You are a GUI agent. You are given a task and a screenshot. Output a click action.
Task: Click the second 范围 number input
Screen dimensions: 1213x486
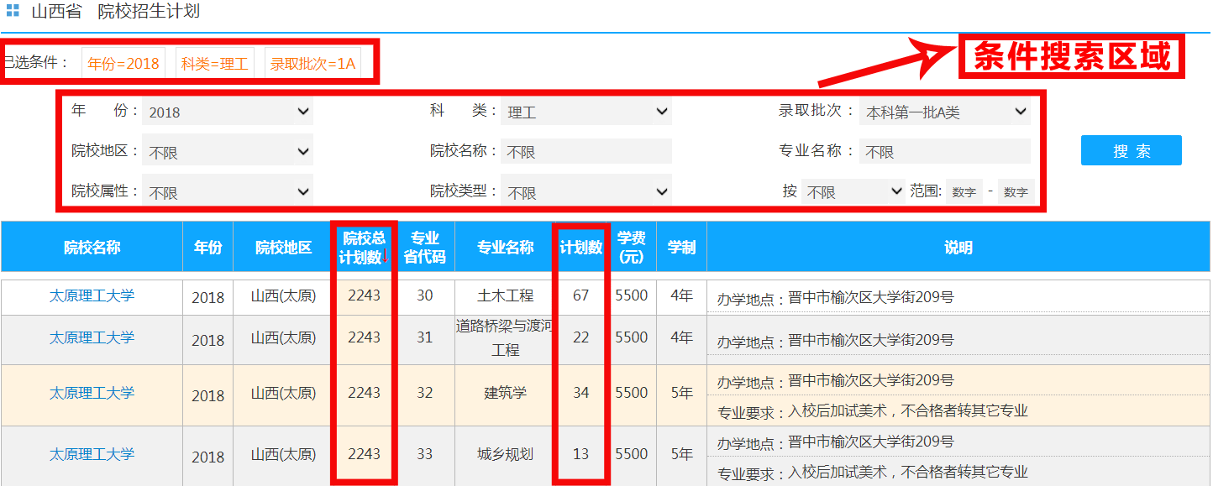[1016, 192]
